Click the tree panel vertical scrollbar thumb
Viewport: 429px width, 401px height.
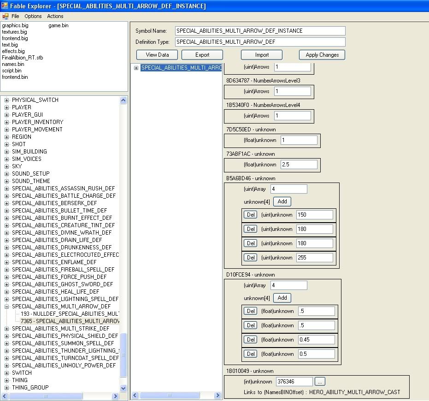[123, 355]
